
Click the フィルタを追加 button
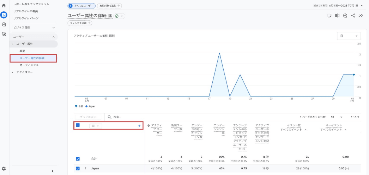(x=80, y=23)
